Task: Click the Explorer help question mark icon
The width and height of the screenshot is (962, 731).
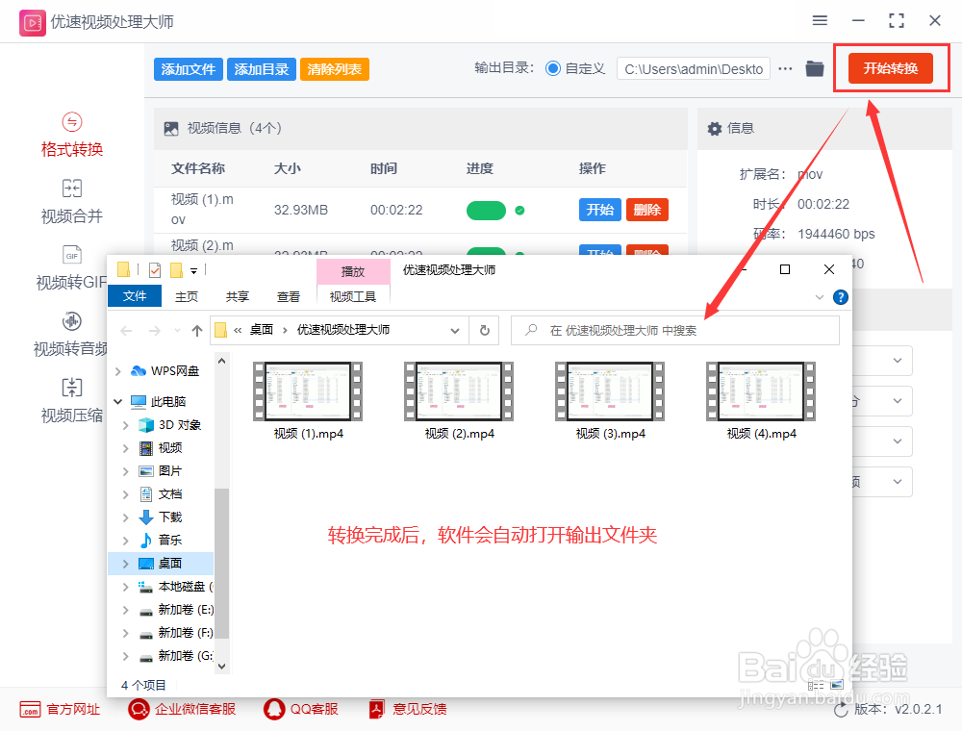Action: click(841, 297)
